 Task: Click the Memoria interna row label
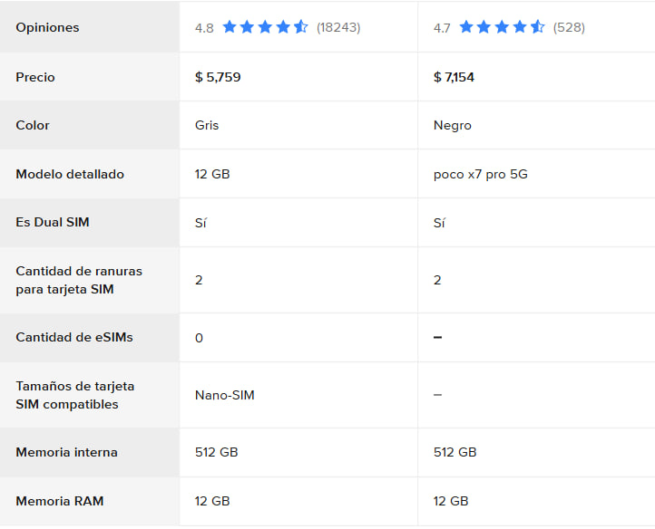click(66, 452)
